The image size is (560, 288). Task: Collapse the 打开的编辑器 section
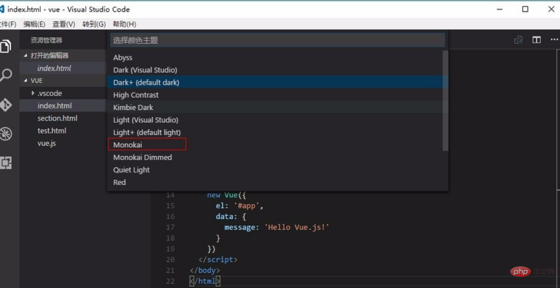click(x=26, y=56)
